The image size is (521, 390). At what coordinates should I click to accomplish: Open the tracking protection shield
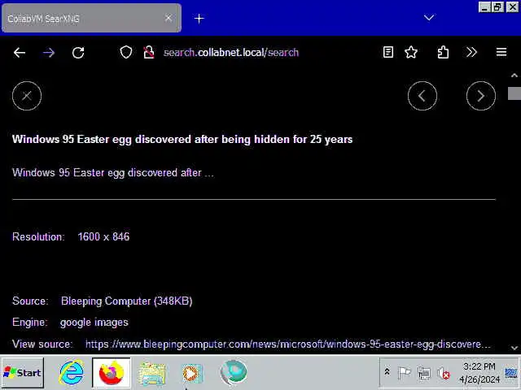point(126,52)
